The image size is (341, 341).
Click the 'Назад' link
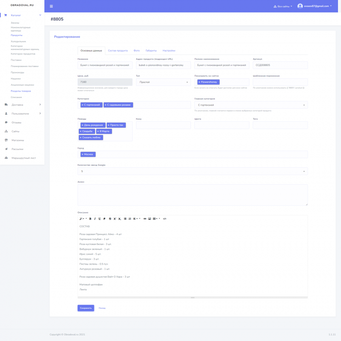tap(102, 308)
